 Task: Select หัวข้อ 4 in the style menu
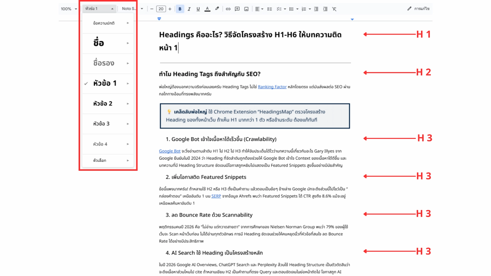[108, 144]
